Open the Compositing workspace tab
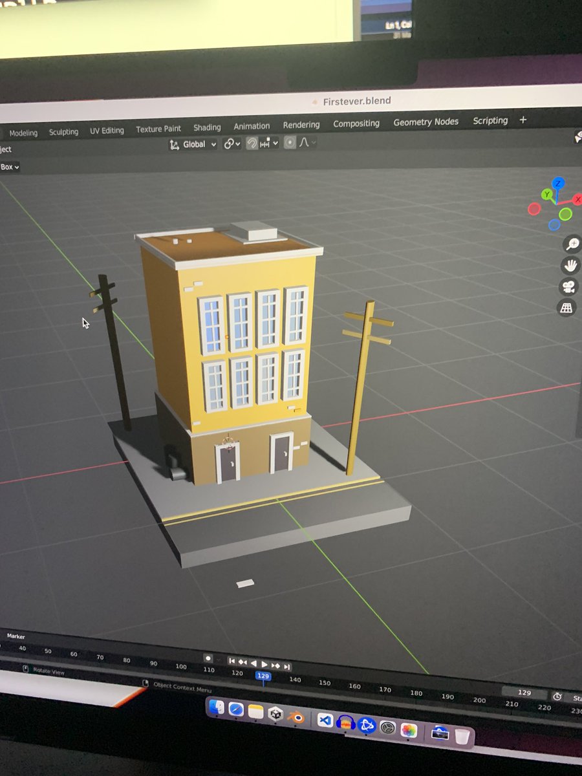The width and height of the screenshot is (582, 776). point(356,124)
